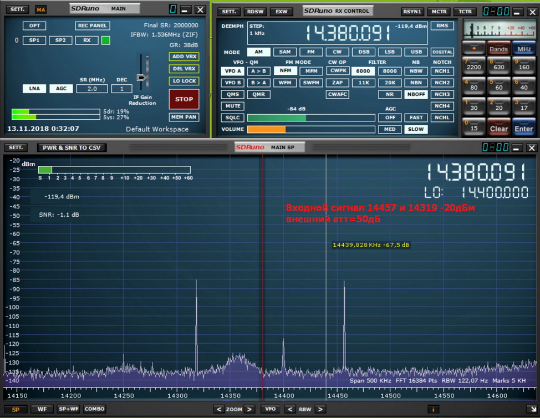Open SETT. in Main window
This screenshot has height=418, width=540.
pyautogui.click(x=17, y=9)
